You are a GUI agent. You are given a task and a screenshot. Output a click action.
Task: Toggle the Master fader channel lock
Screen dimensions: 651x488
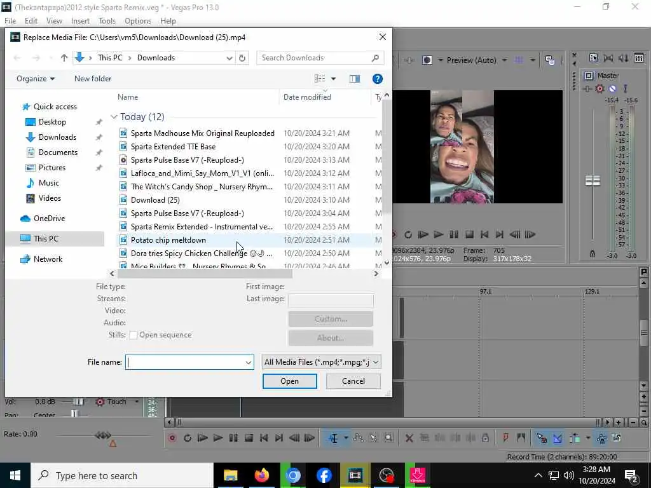pyautogui.click(x=593, y=253)
